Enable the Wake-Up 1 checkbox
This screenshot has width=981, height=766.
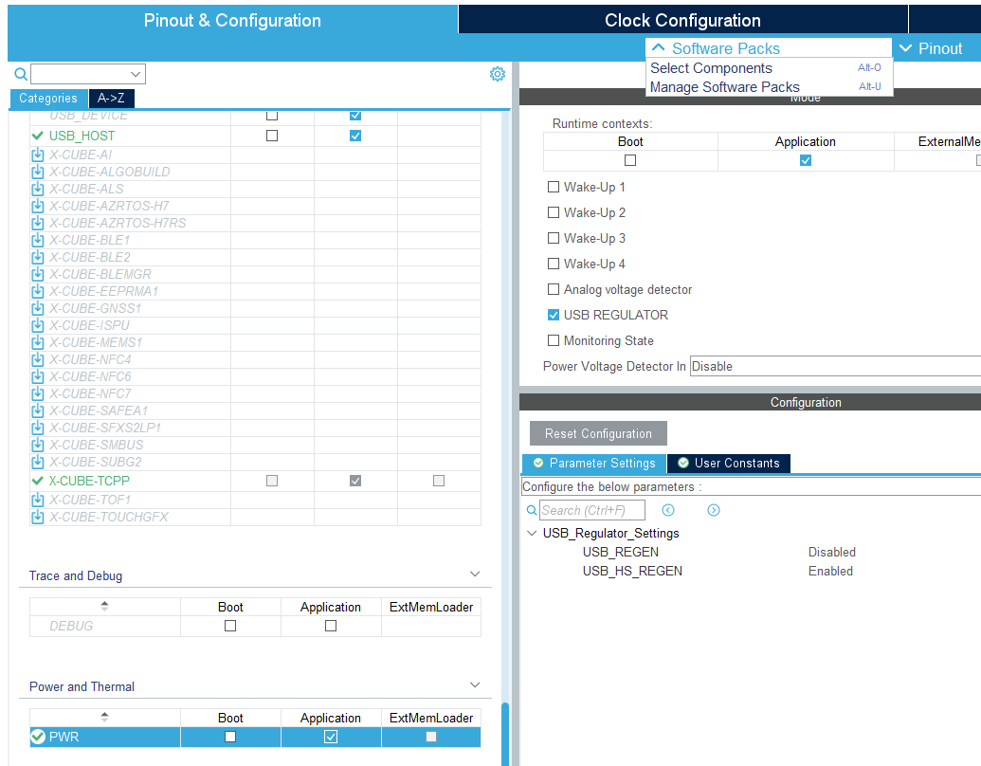pyautogui.click(x=554, y=187)
